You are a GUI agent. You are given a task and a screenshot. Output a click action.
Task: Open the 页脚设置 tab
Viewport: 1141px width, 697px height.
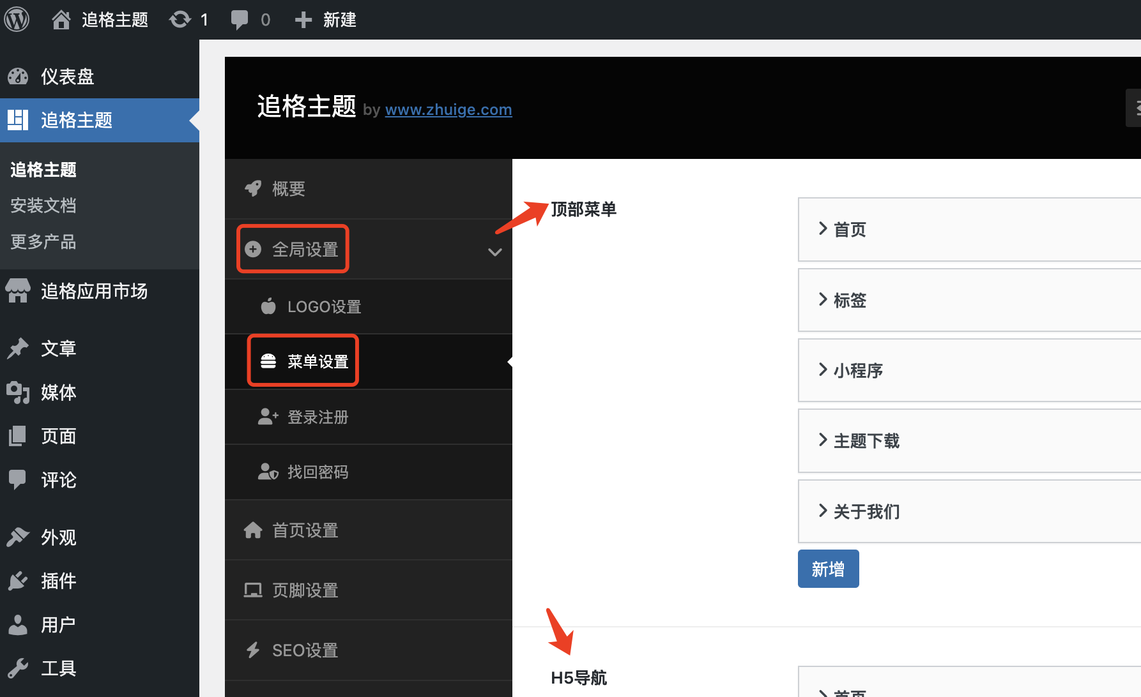coord(369,590)
